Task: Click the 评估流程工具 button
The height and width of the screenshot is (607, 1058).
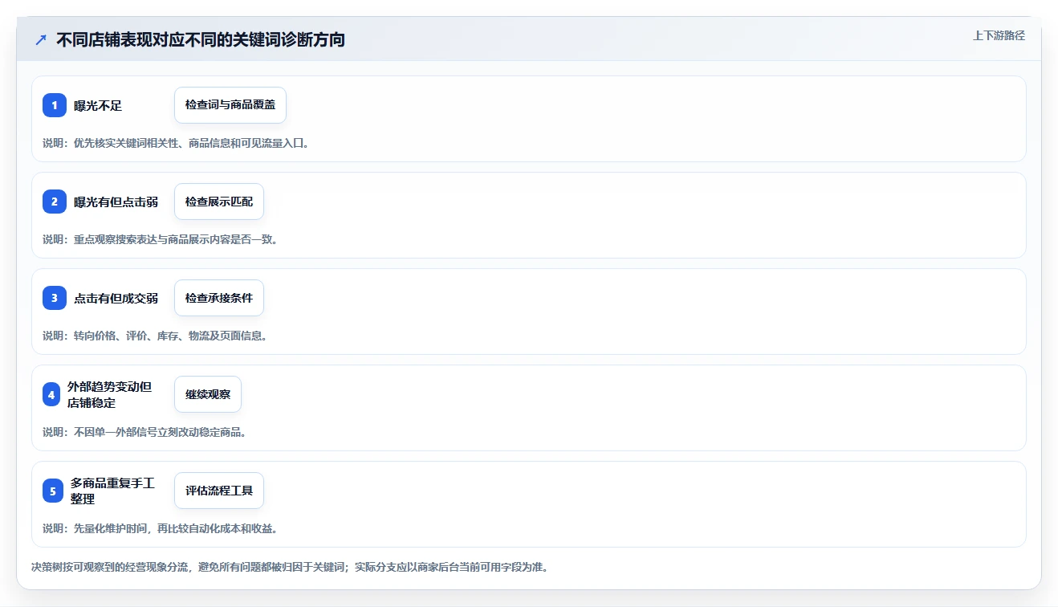Action: click(219, 491)
